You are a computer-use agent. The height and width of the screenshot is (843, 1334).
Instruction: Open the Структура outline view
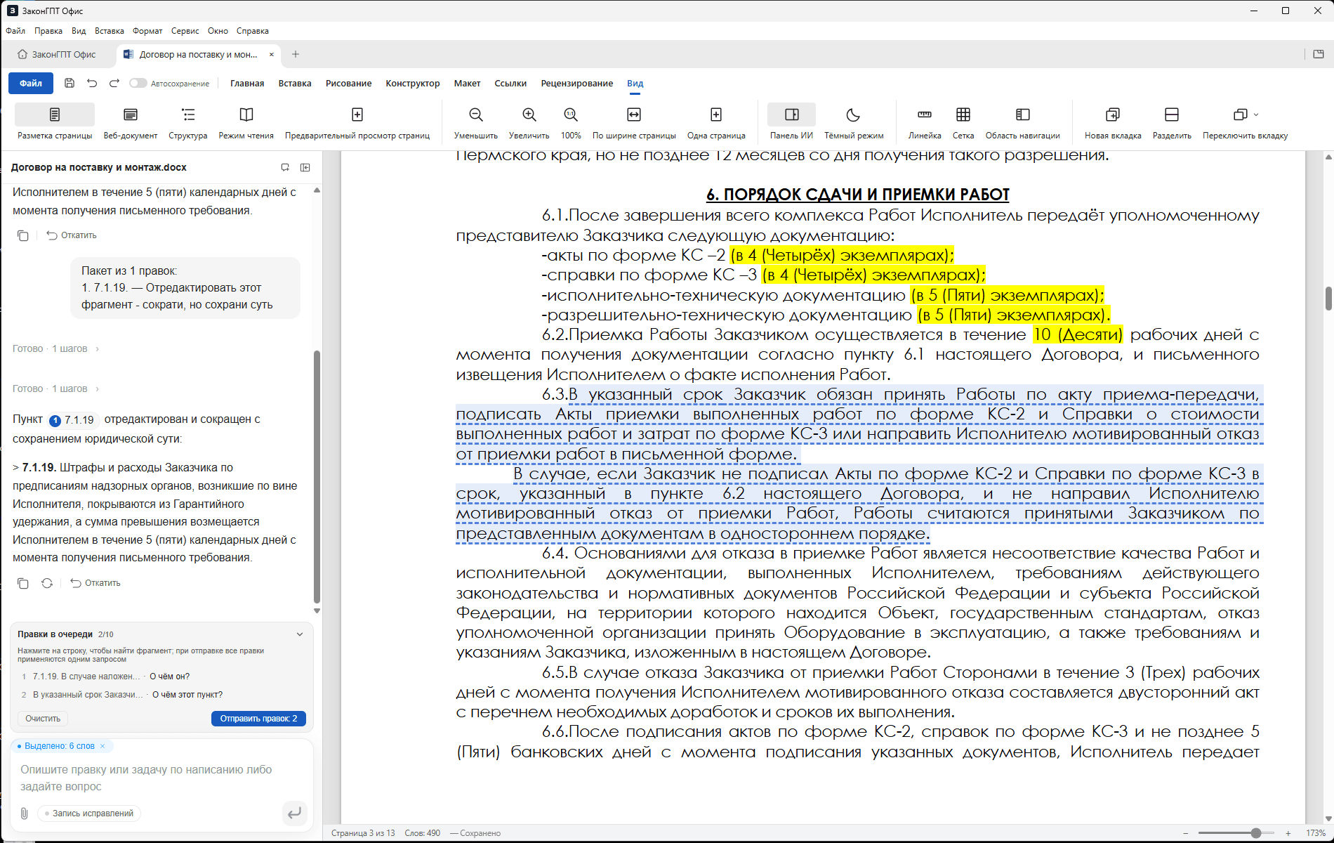pos(188,122)
